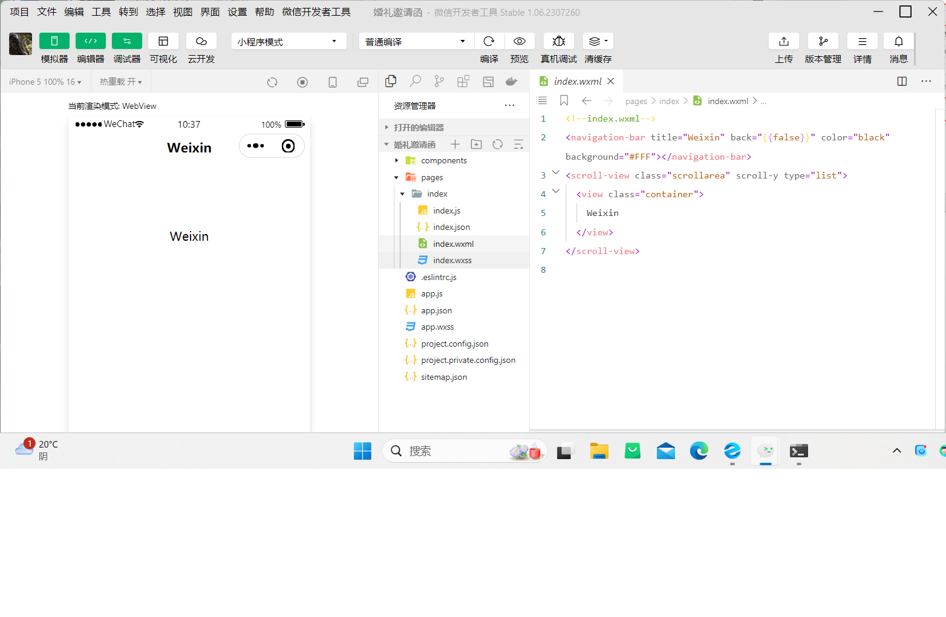Open the 微信开发者工具 menu
Viewport: 946px width, 617px height.
click(x=316, y=11)
